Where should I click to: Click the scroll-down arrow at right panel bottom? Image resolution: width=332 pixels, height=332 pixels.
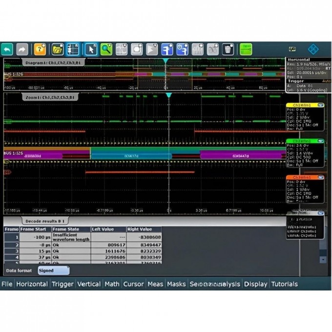tap(322, 259)
